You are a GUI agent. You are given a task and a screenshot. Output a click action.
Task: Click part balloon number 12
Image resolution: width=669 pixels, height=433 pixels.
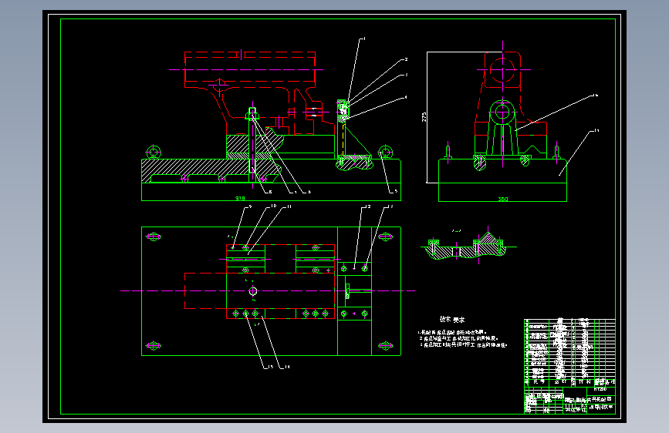[x=368, y=206]
